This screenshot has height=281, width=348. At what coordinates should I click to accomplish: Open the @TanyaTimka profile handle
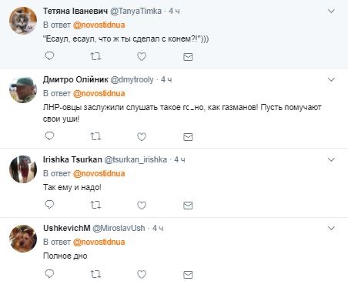click(x=136, y=11)
